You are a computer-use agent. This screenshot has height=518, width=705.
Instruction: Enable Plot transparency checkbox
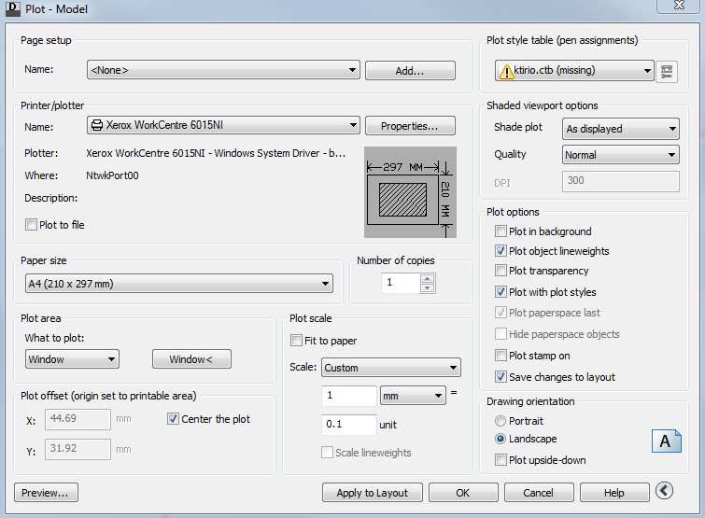coord(501,271)
